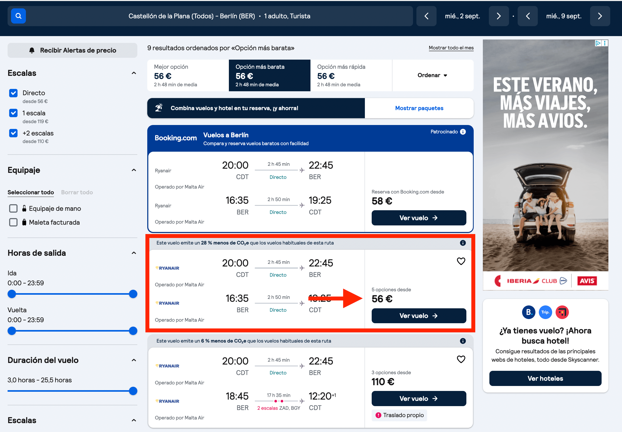Image resolution: width=622 pixels, height=432 pixels.
Task: Save the 56 € flight with heart icon
Action: (x=461, y=261)
